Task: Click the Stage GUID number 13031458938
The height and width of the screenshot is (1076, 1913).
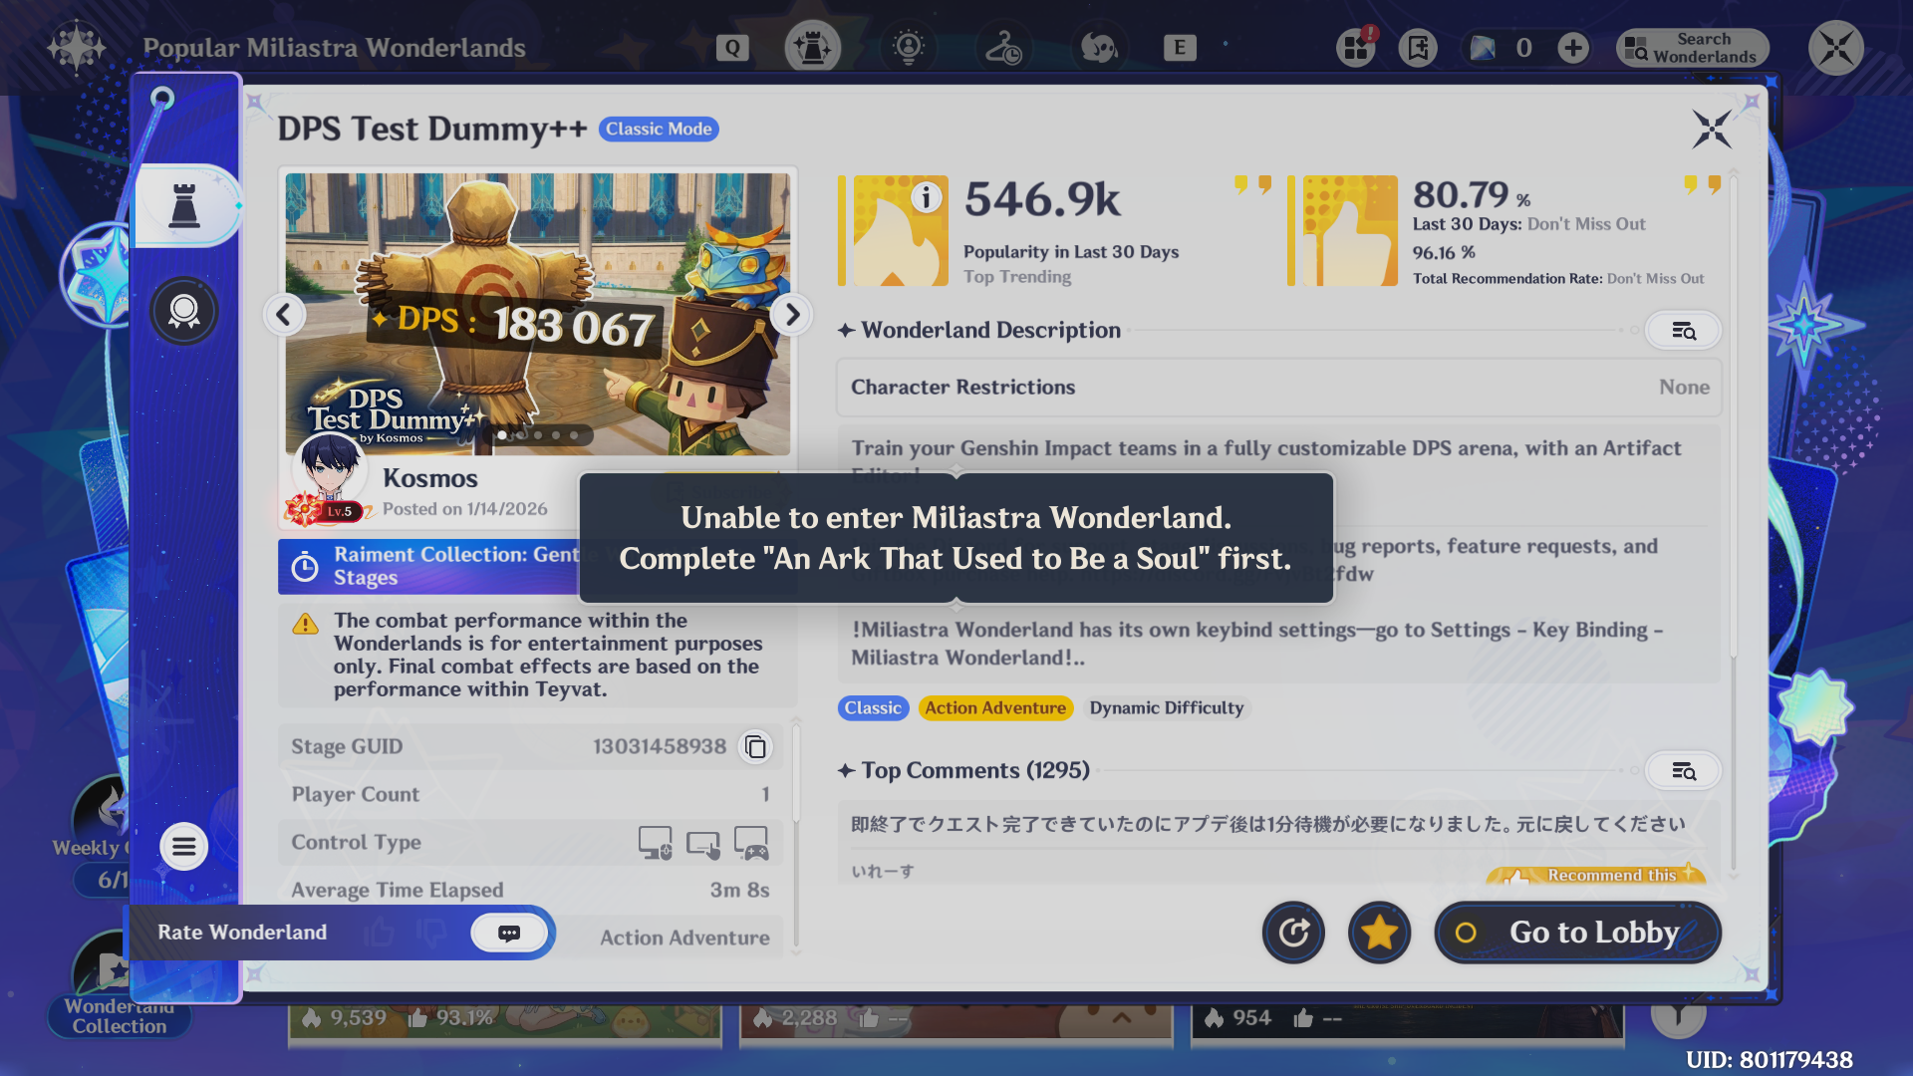Action: point(660,747)
